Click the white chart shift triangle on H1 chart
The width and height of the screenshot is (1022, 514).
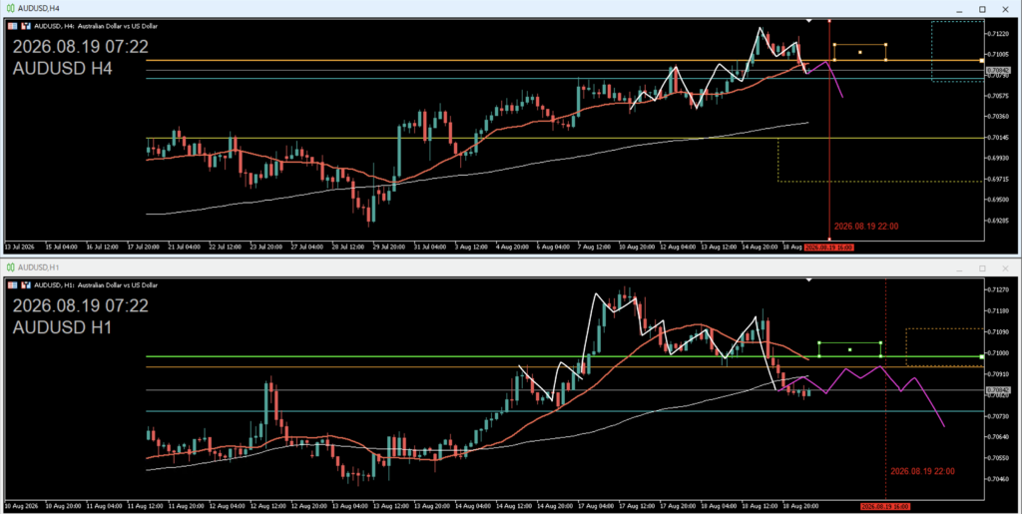(x=808, y=279)
